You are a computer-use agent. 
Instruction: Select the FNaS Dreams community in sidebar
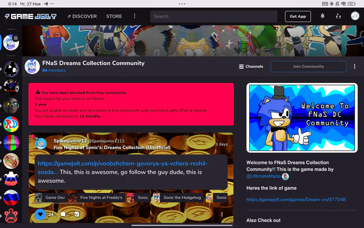coord(11,43)
